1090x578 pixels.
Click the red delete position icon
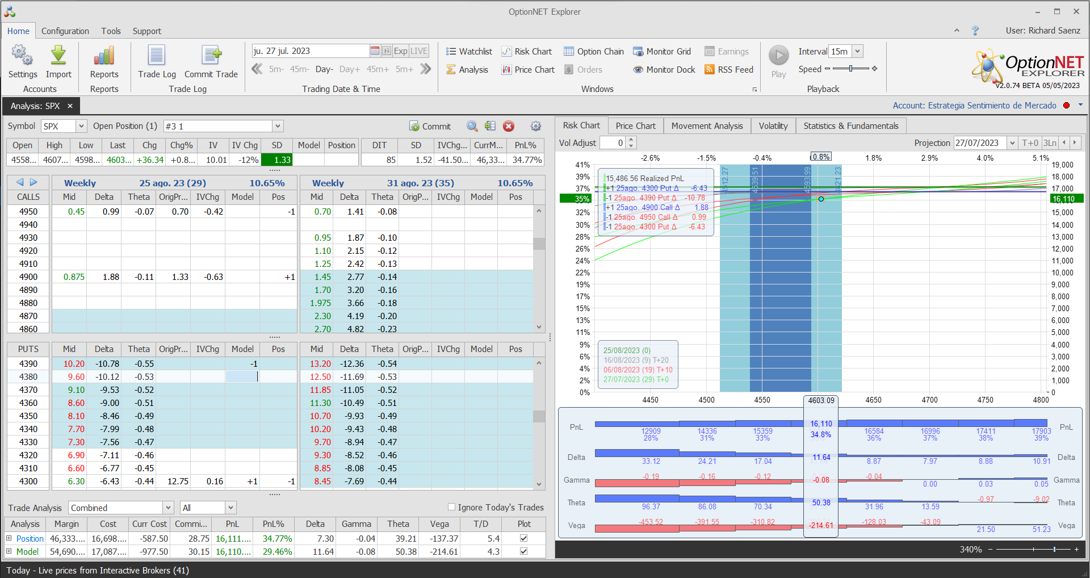(x=509, y=126)
